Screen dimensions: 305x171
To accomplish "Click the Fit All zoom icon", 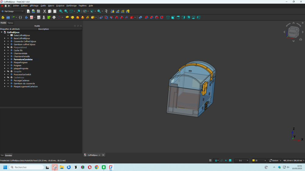I will [61, 11].
